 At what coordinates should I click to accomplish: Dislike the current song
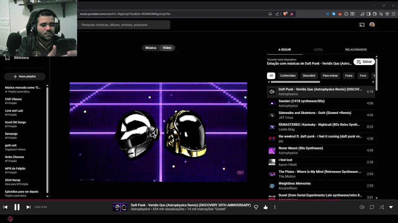click(x=256, y=207)
